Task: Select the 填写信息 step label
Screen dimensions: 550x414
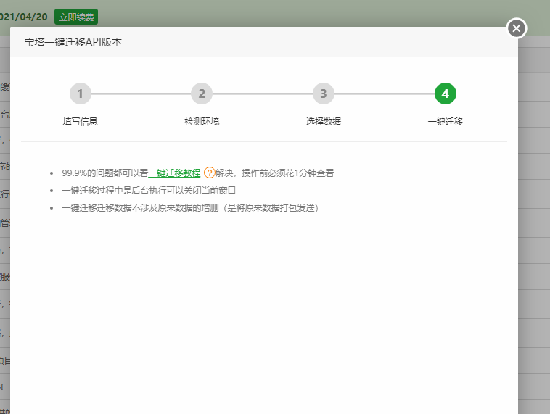Action: click(81, 122)
